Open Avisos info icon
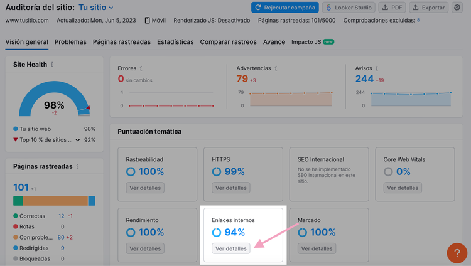The width and height of the screenshot is (471, 266). [x=377, y=68]
